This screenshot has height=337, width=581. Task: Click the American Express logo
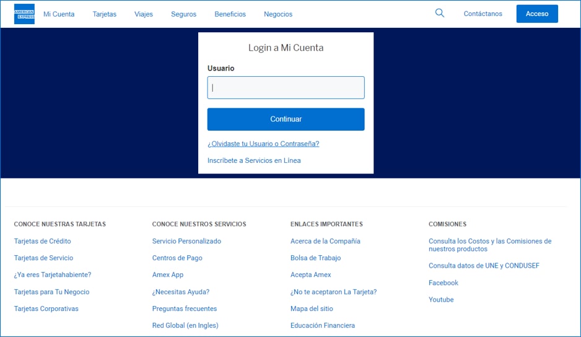pyautogui.click(x=24, y=14)
